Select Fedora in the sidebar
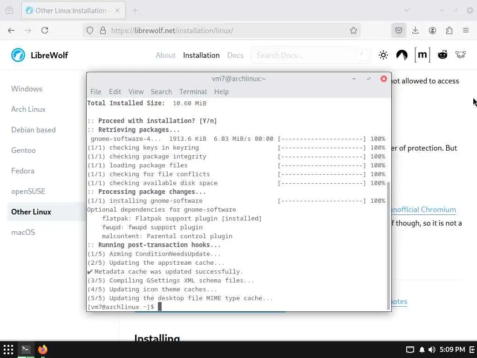This screenshot has height=358, width=477. [x=23, y=171]
